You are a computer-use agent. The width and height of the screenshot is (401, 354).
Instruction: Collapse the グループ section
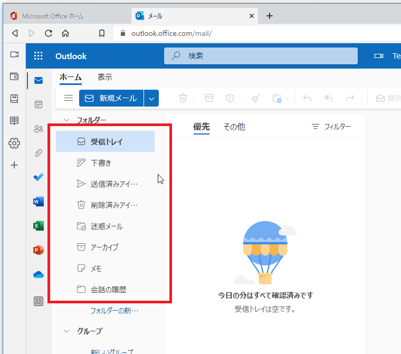coord(66,331)
